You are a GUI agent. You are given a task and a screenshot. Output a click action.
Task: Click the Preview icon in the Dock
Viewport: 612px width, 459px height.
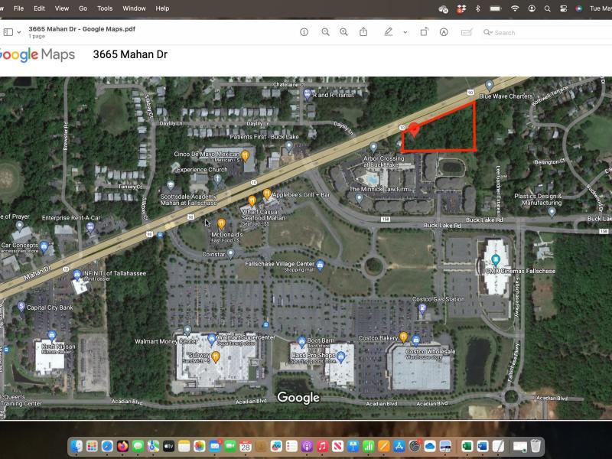[x=445, y=446]
